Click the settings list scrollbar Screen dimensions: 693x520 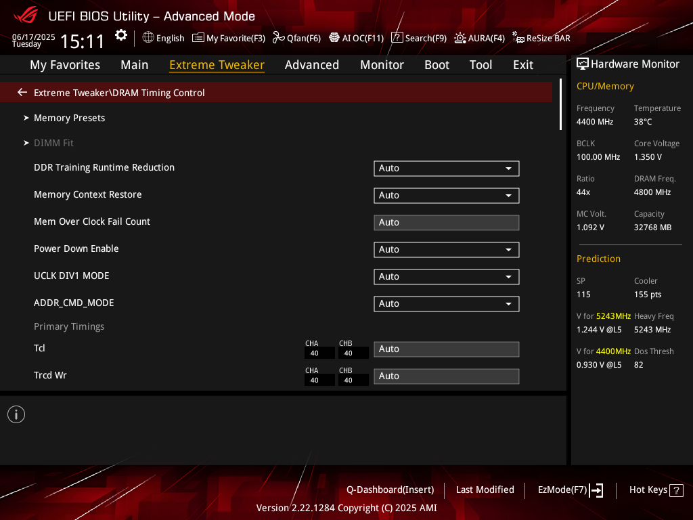coord(560,104)
